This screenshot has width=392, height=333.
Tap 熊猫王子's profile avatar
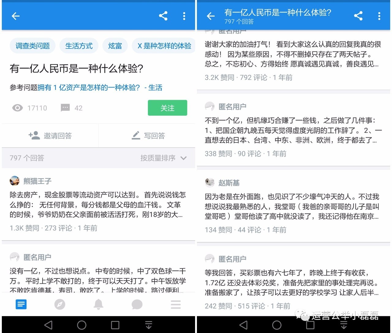click(14, 181)
